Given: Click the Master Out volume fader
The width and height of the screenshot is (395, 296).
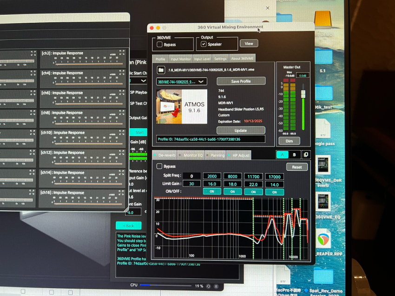Looking at the screenshot, I should click(303, 94).
